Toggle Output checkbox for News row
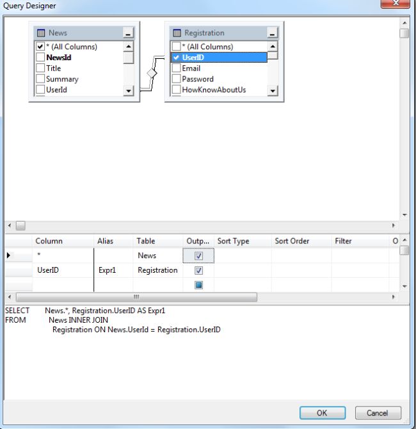The width and height of the screenshot is (416, 429). 198,256
